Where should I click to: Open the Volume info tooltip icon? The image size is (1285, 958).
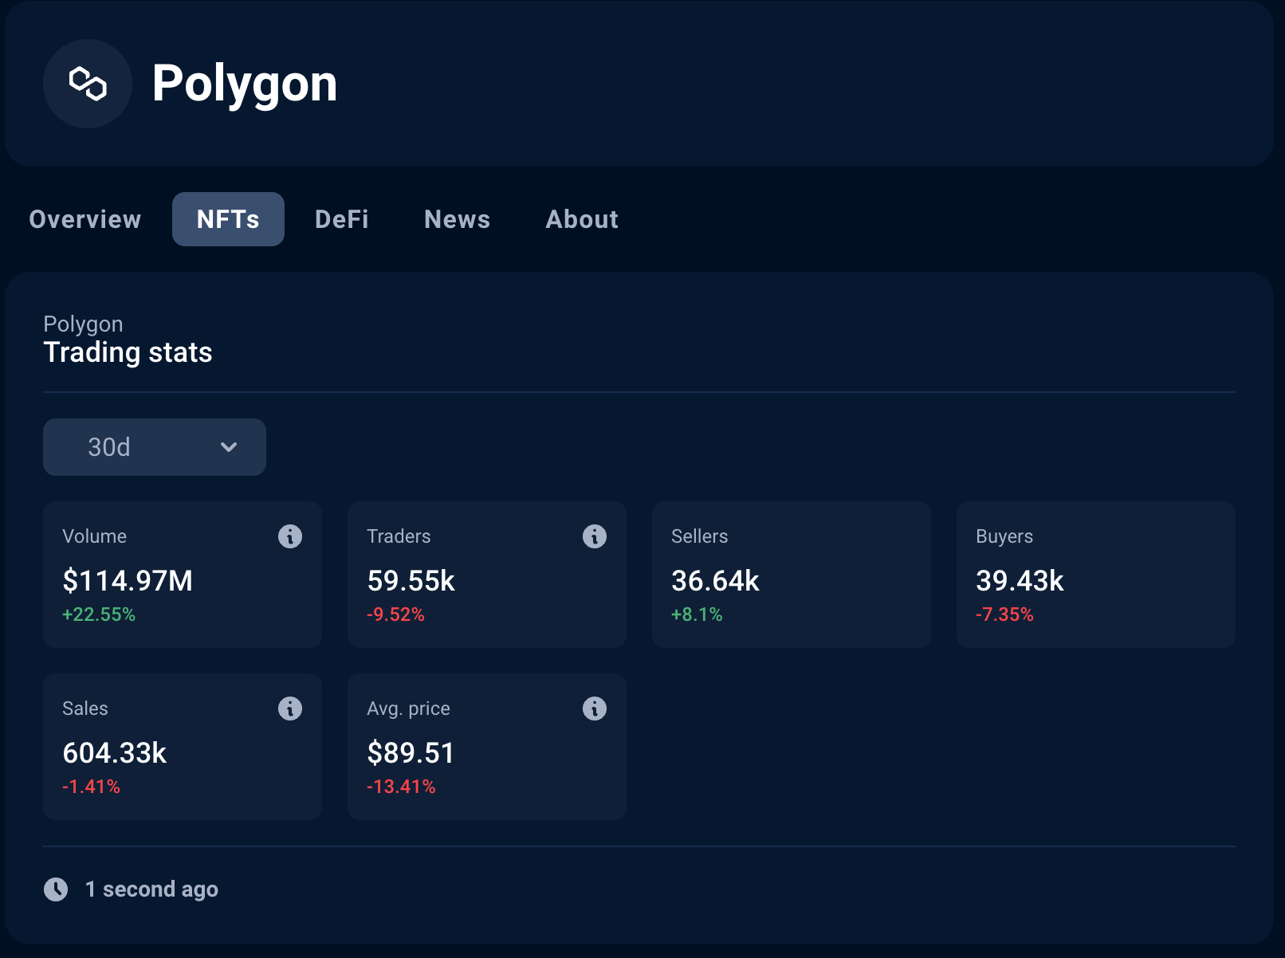290,536
